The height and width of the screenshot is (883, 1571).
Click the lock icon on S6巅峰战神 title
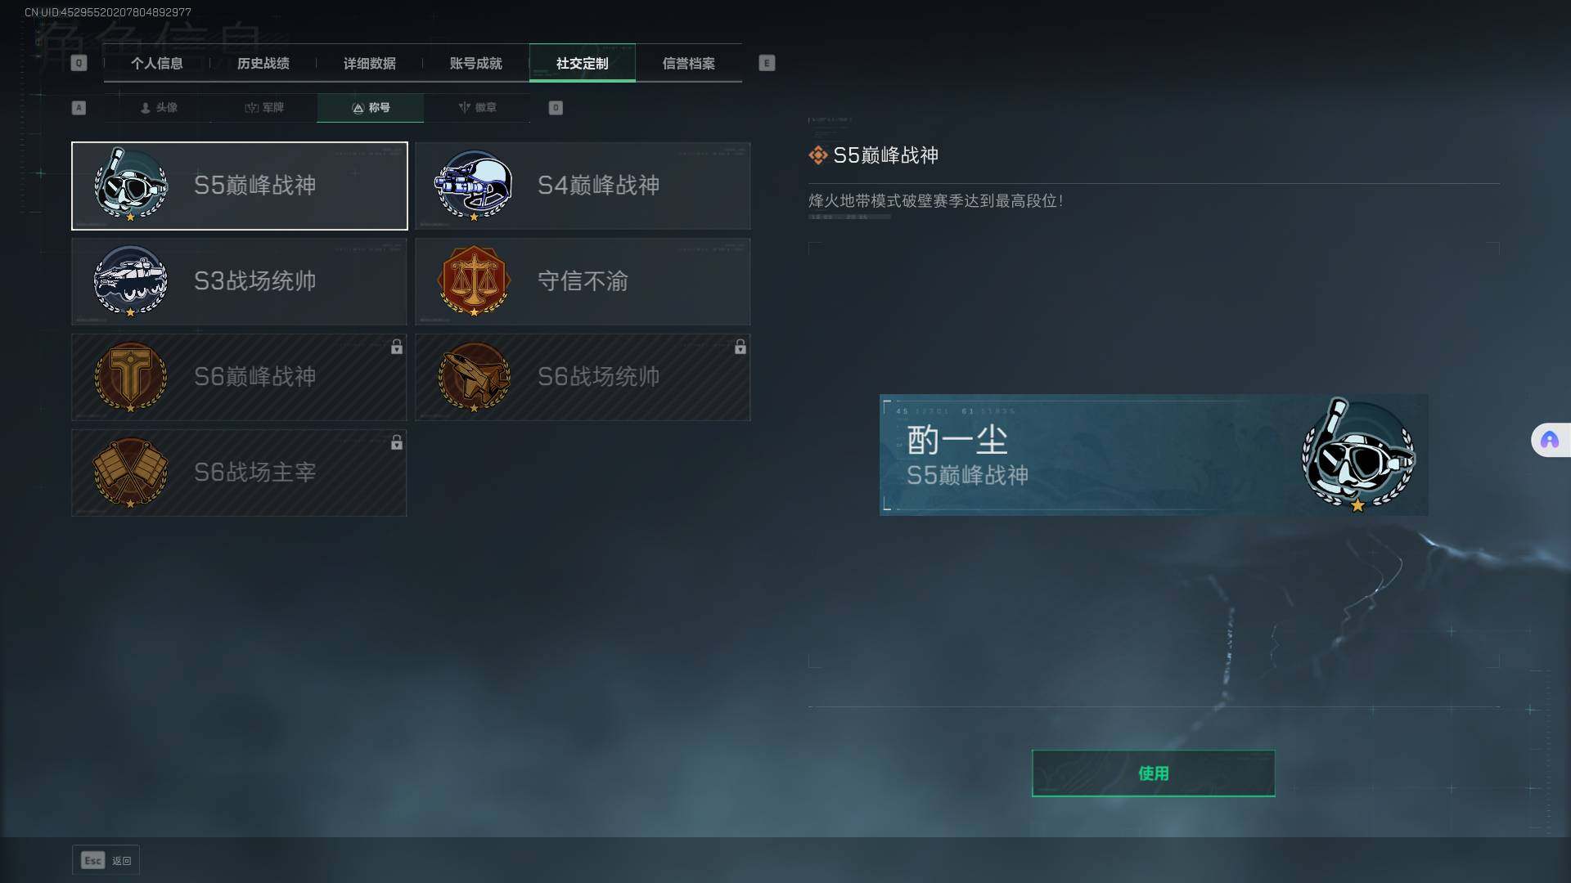(x=397, y=347)
